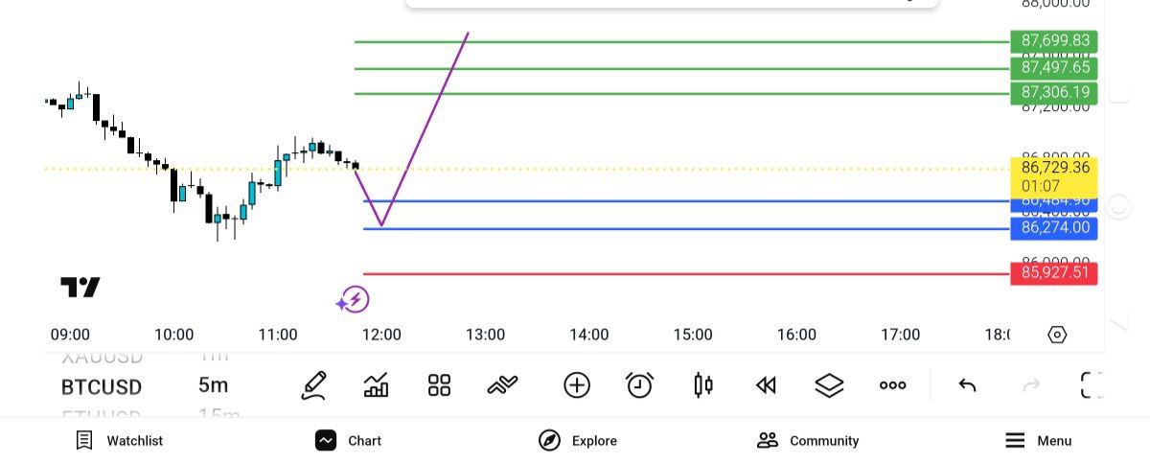The image size is (1150, 464).
Task: Switch to the Watchlist tab
Action: click(120, 441)
